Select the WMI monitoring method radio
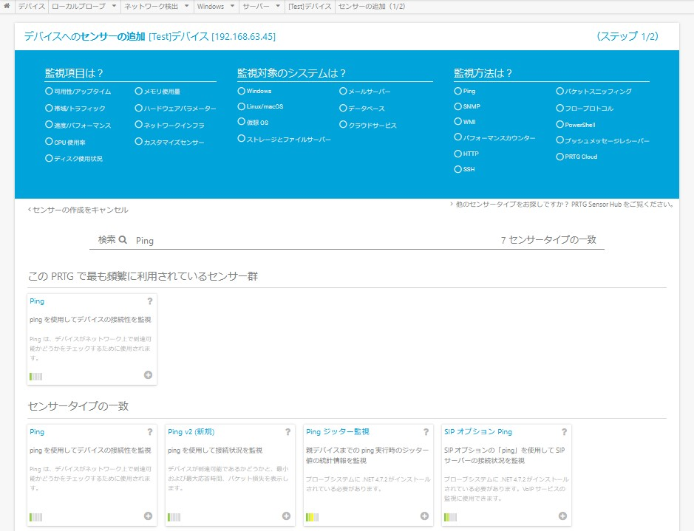The width and height of the screenshot is (694, 531). pos(458,121)
